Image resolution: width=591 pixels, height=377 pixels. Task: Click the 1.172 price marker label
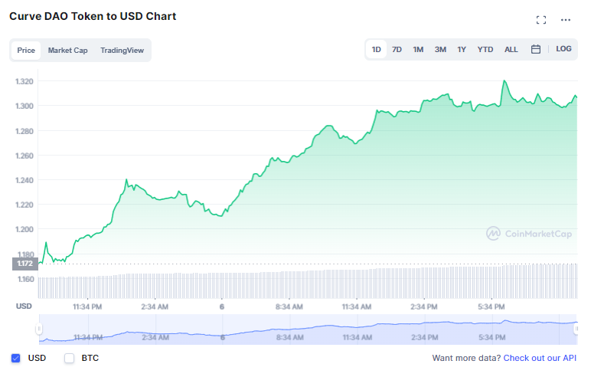25,264
